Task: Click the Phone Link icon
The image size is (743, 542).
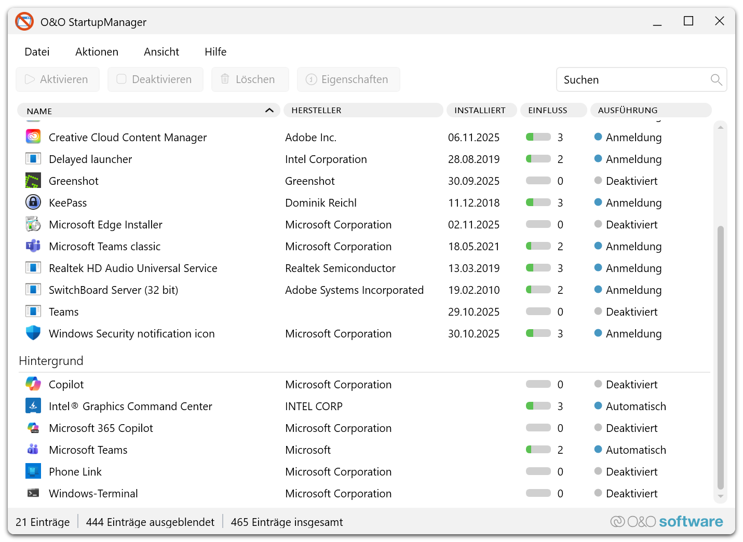Action: pos(33,471)
